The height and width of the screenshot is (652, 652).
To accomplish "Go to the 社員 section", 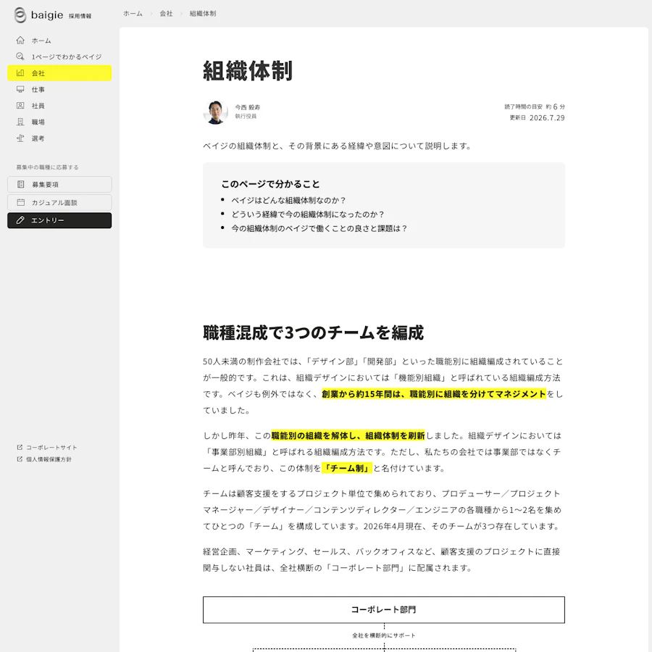I will 59,105.
